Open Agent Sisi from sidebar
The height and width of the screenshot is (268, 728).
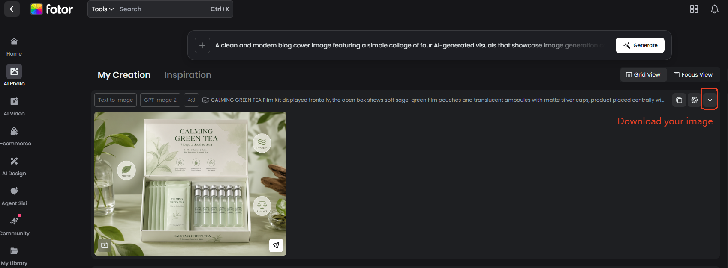click(x=14, y=191)
